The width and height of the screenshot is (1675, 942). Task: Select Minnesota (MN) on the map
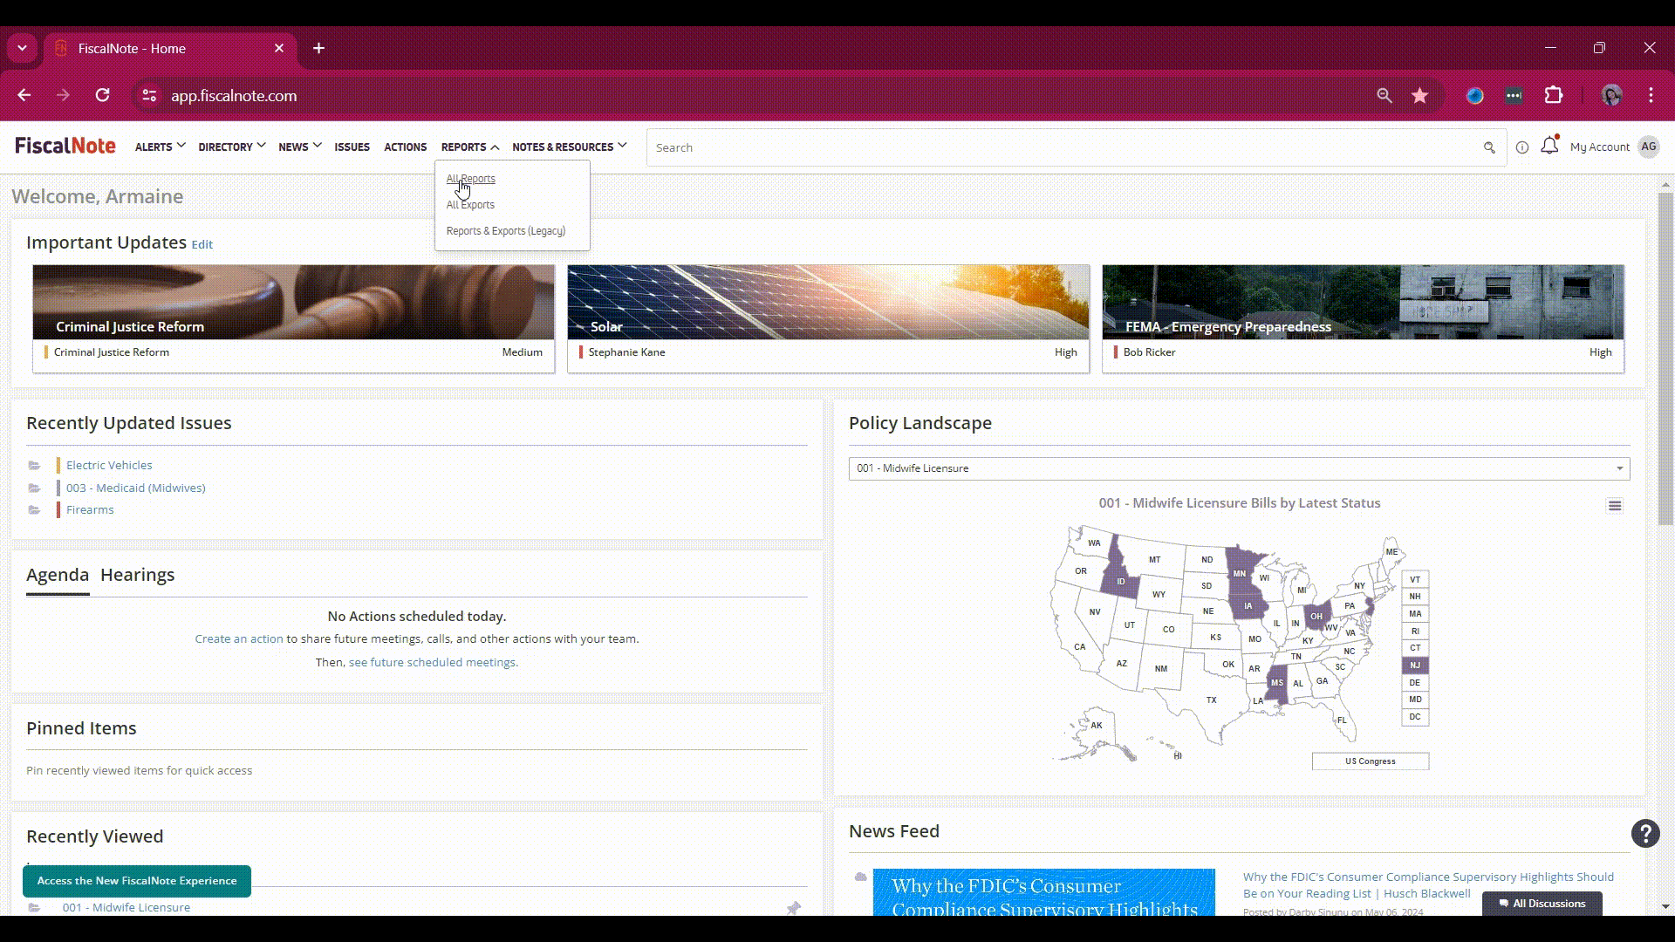[1240, 571]
